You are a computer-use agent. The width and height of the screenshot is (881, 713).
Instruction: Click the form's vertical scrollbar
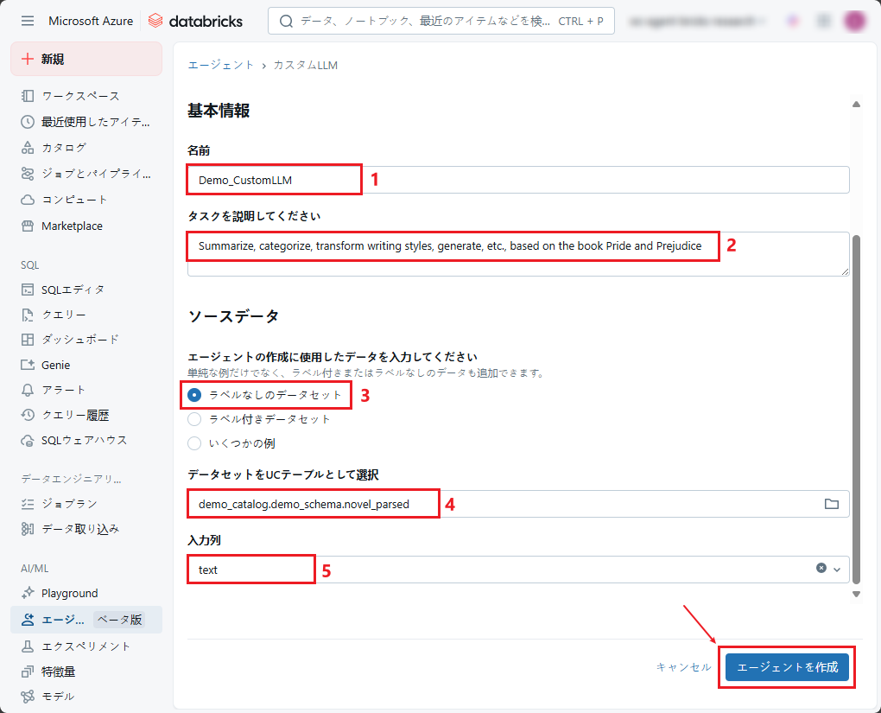click(856, 389)
